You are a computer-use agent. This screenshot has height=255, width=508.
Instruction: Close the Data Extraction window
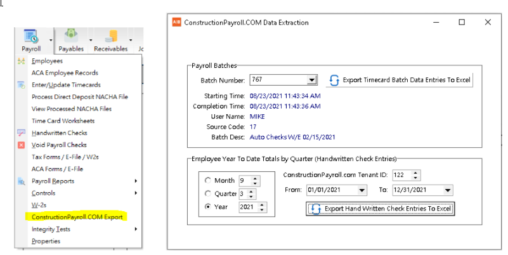click(488, 22)
